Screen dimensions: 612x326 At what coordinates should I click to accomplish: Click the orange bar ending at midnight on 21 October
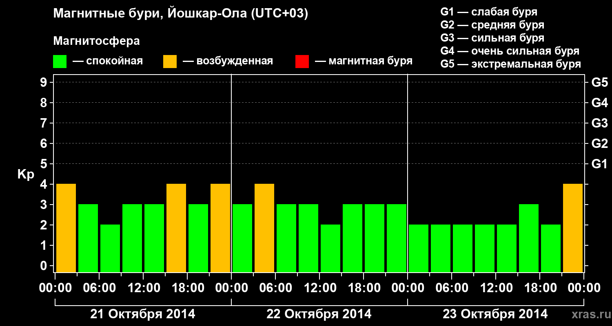[x=220, y=228]
